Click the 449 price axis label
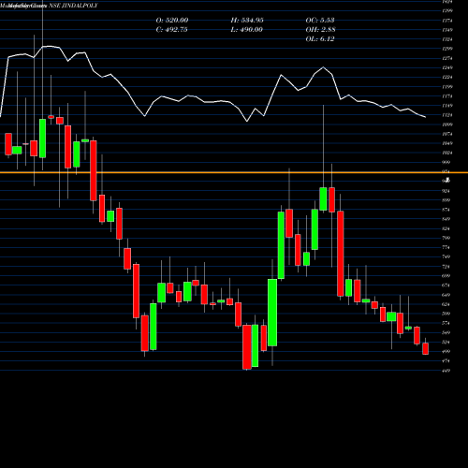468x468 pixels. click(446, 371)
